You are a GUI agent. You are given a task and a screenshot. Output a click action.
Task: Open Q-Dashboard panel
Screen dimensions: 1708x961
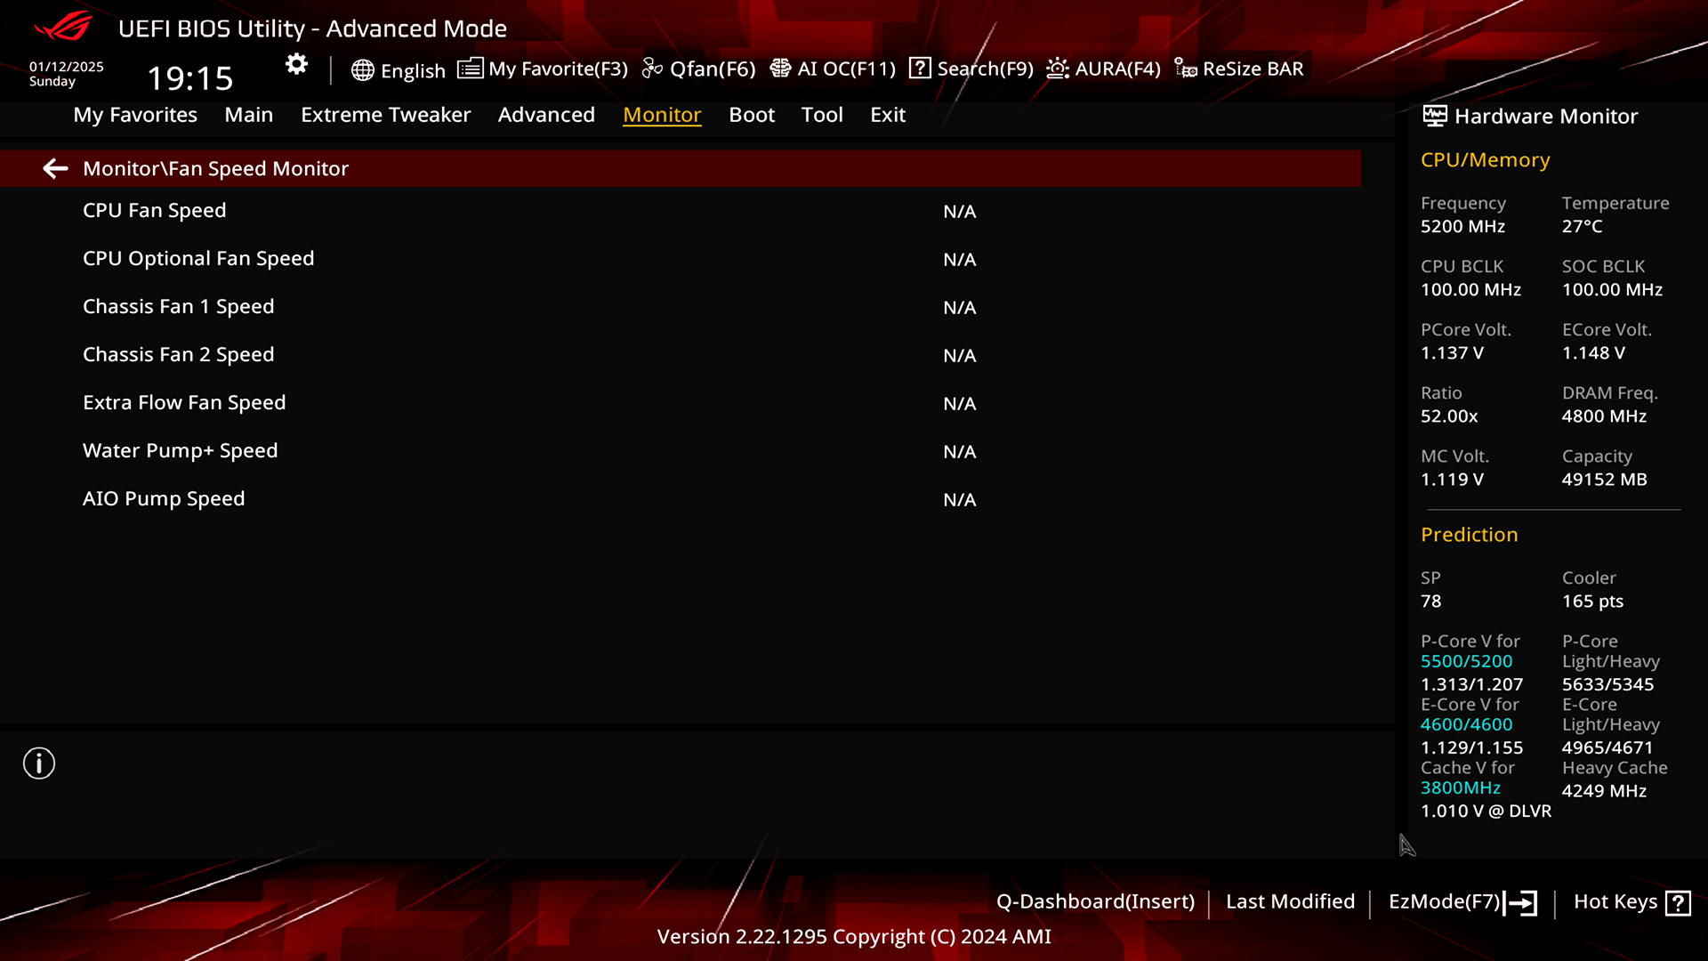click(x=1093, y=901)
